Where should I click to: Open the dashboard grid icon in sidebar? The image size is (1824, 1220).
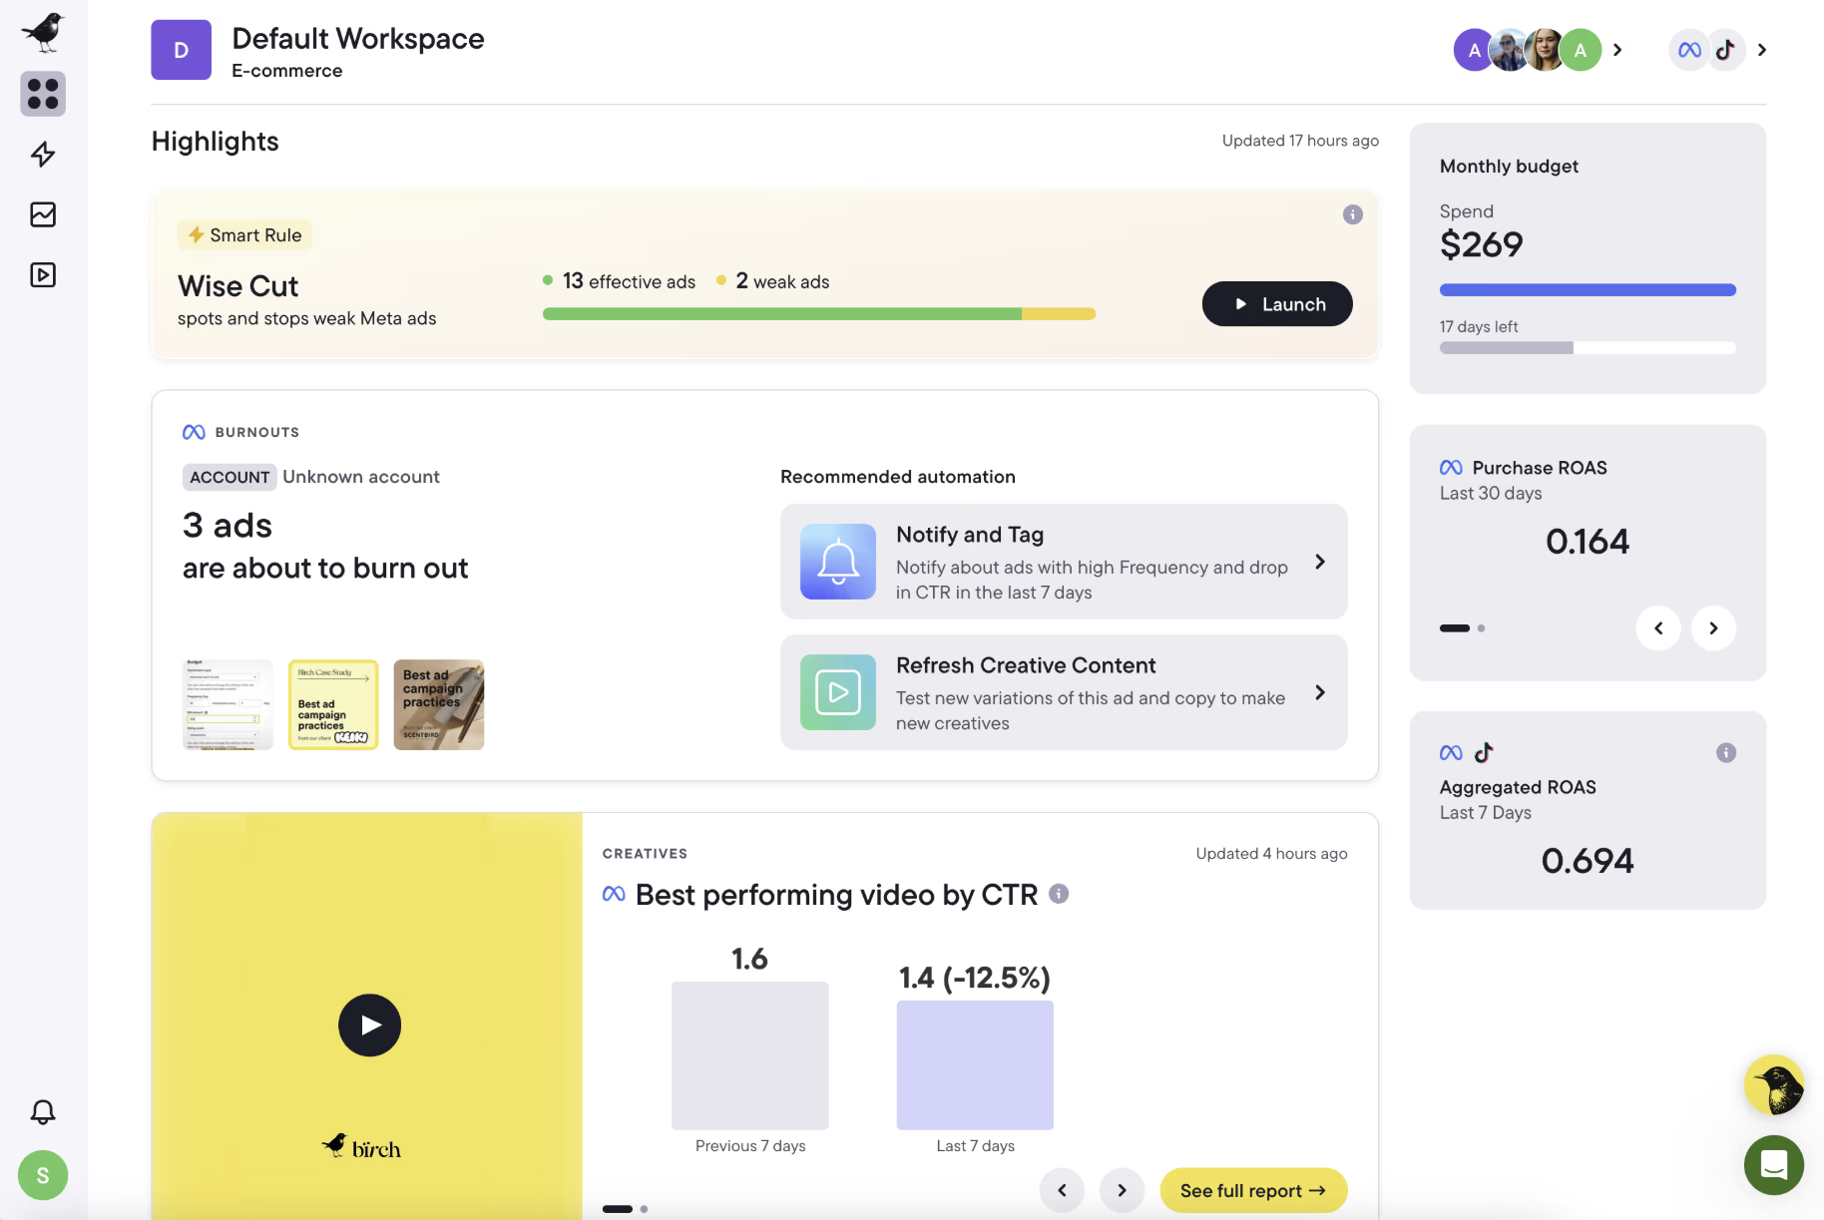point(43,94)
